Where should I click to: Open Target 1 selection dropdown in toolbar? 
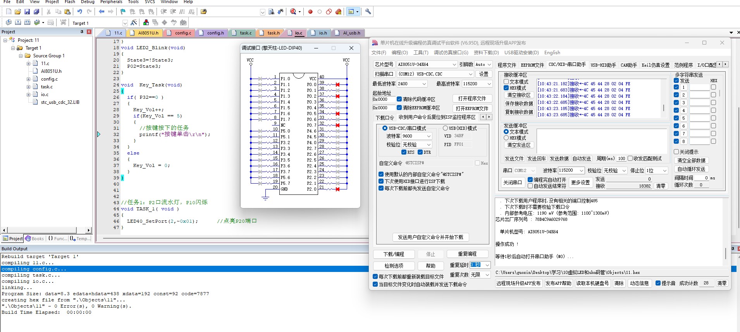(x=125, y=23)
